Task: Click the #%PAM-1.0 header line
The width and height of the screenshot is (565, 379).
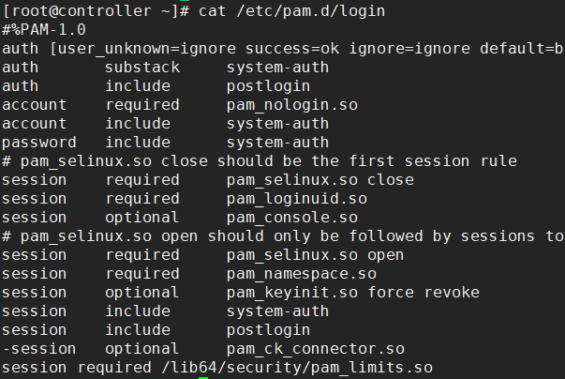Action: coord(44,30)
